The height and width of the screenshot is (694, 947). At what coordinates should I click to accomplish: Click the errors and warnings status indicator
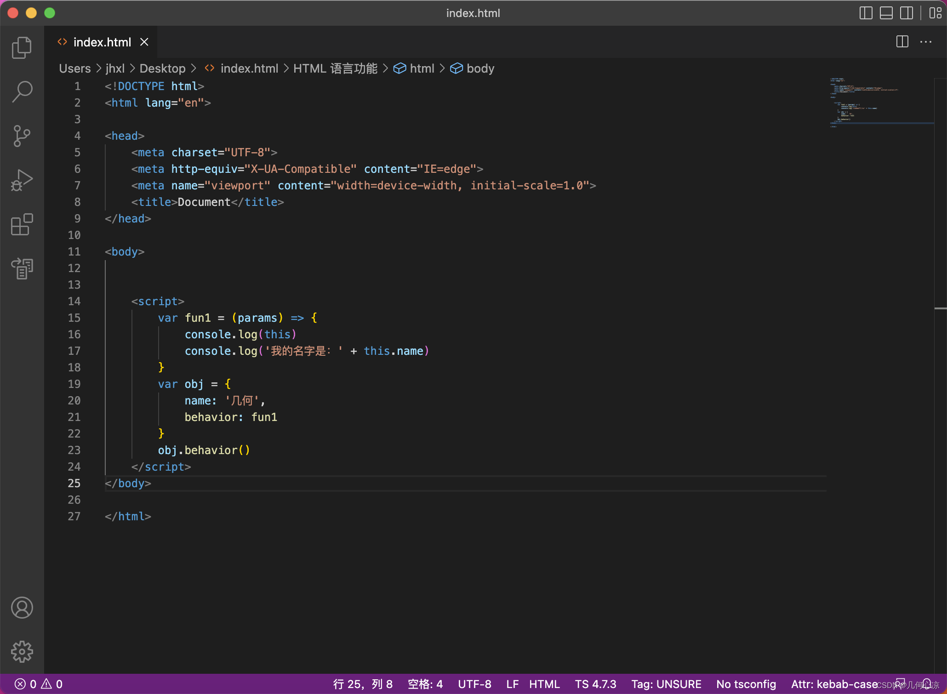pos(39,684)
